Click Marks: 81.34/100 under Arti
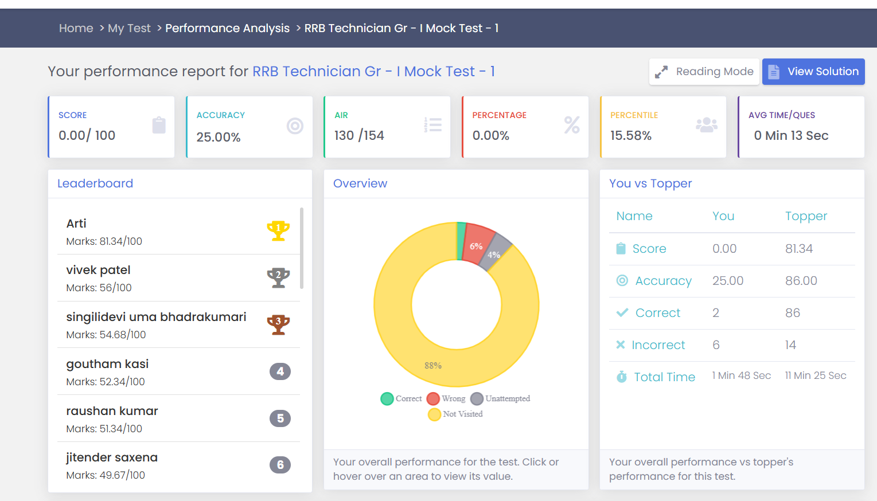 (x=104, y=241)
